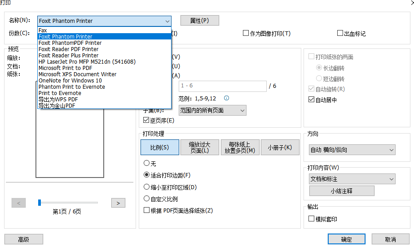414x247 pixels.
Task: Choose Microsoft Print to PDF
Action: (105, 68)
